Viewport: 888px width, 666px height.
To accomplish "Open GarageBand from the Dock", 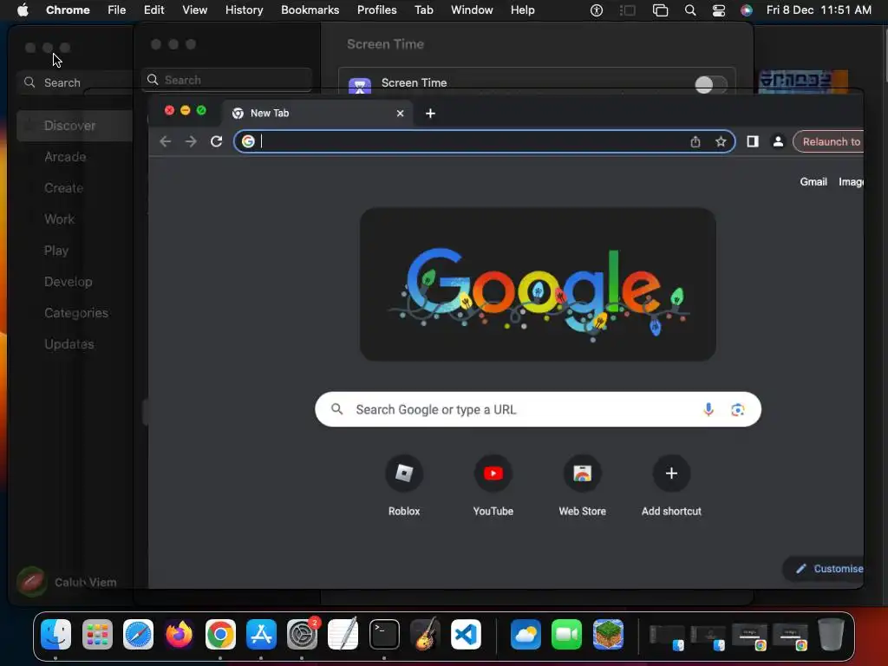I will point(425,634).
